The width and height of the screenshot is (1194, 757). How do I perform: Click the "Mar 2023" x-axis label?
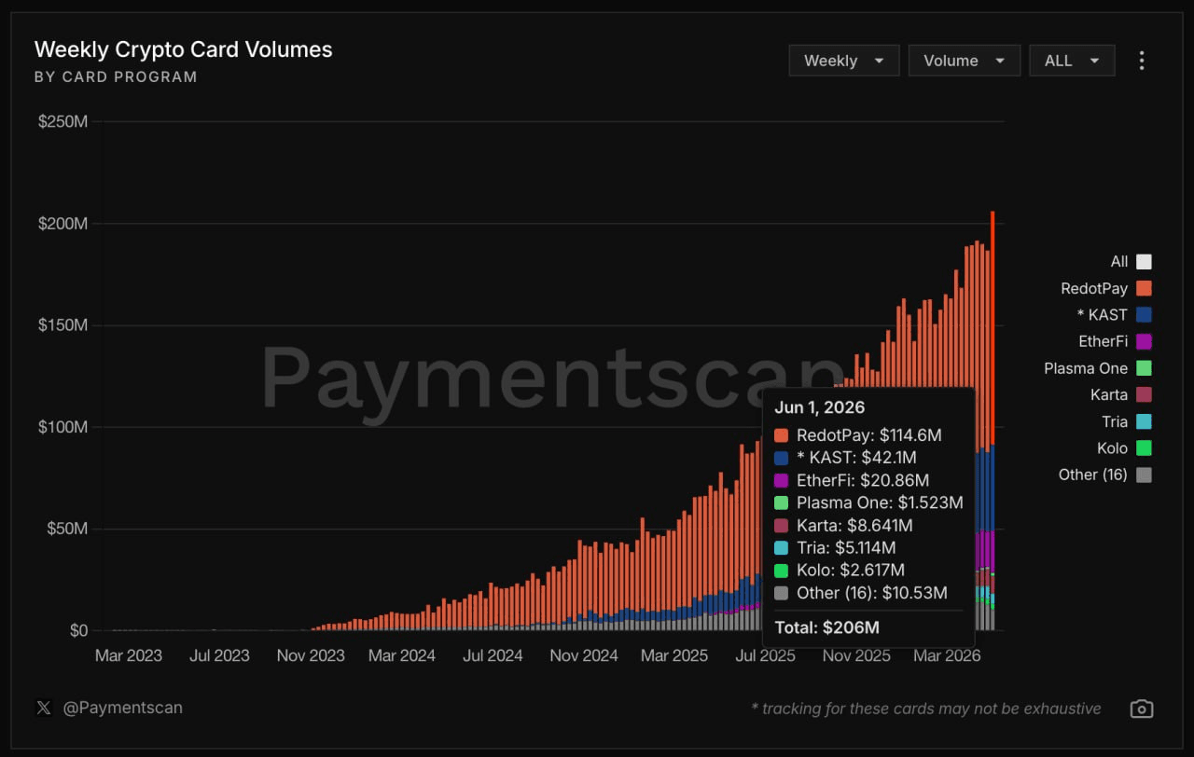pos(129,655)
